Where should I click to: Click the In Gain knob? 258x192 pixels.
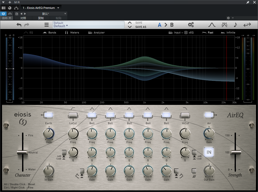click(49, 171)
